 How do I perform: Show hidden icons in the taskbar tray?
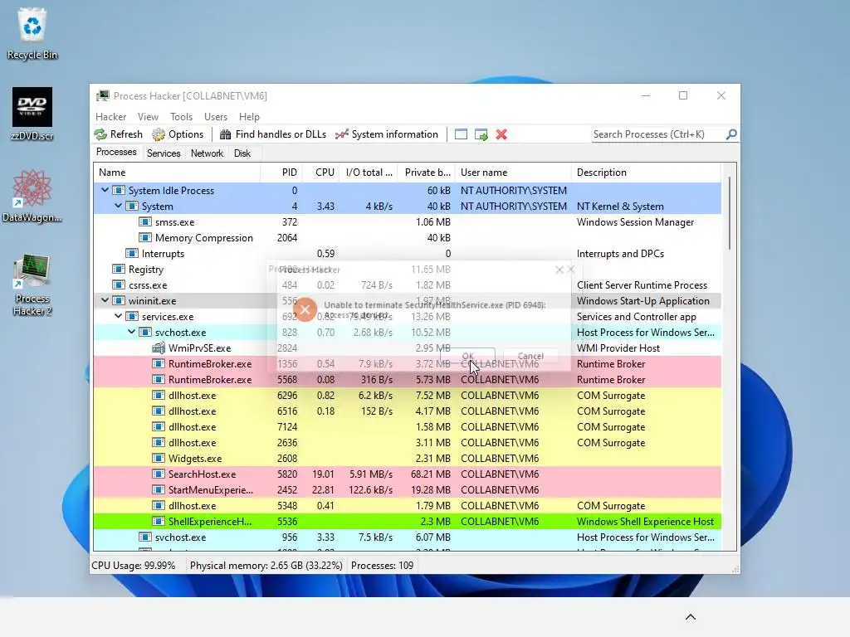tap(690, 617)
